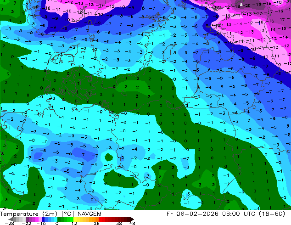This screenshot has width=291, height=225.
Task: Click the "06:00 UTC" valid time
Action: pos(238,214)
